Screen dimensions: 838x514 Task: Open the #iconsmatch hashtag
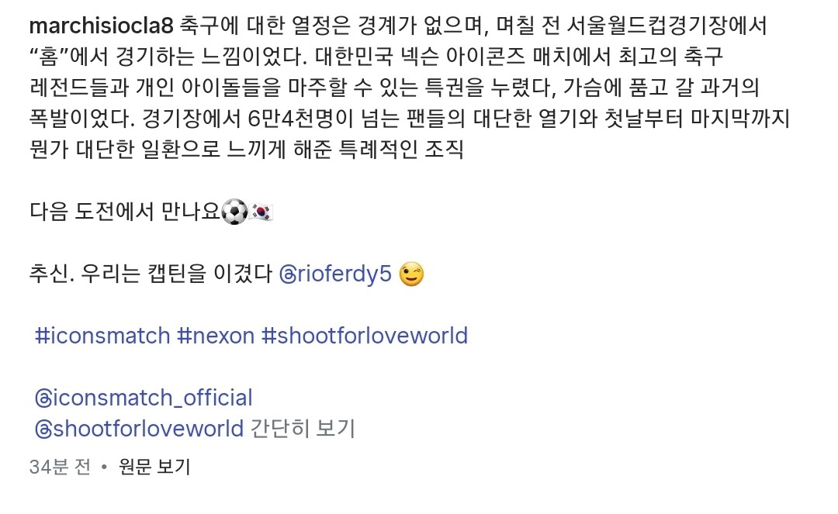click(102, 336)
